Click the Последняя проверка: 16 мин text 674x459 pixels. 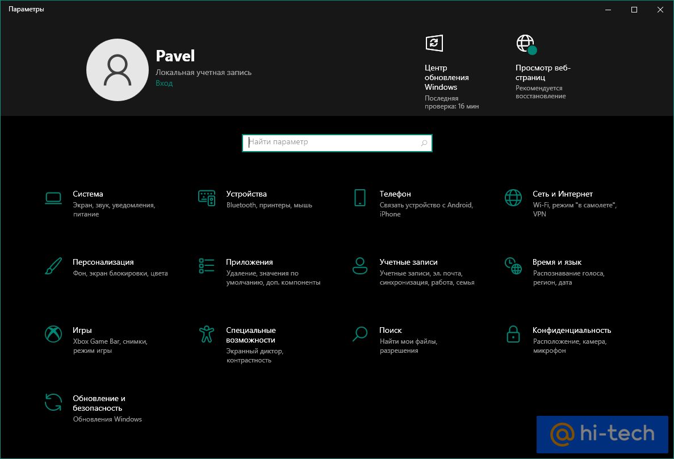452,102
